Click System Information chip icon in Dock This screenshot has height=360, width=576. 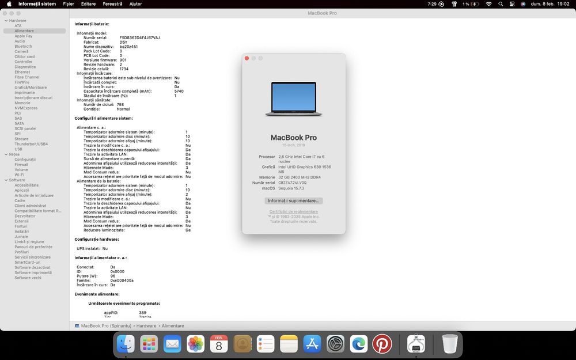tap(416, 344)
